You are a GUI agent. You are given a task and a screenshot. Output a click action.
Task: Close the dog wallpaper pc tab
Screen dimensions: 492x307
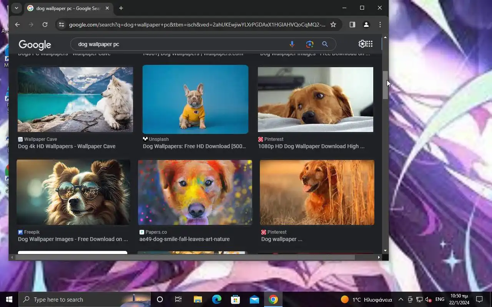[x=107, y=8]
